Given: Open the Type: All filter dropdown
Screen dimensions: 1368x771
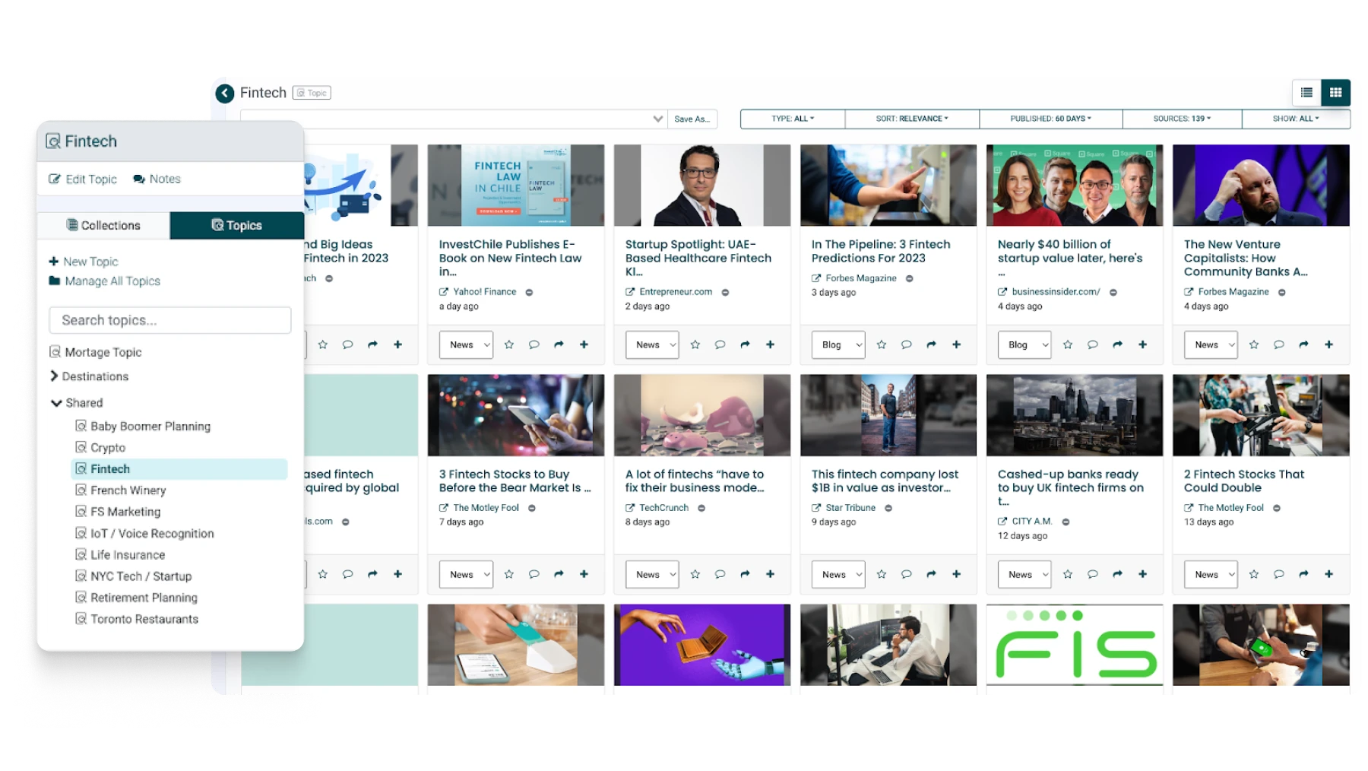Looking at the screenshot, I should pos(792,119).
